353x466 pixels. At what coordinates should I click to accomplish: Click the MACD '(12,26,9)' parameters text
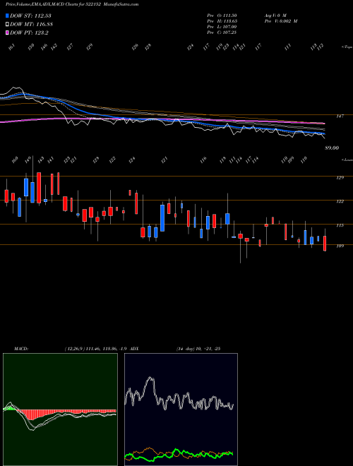(75, 349)
